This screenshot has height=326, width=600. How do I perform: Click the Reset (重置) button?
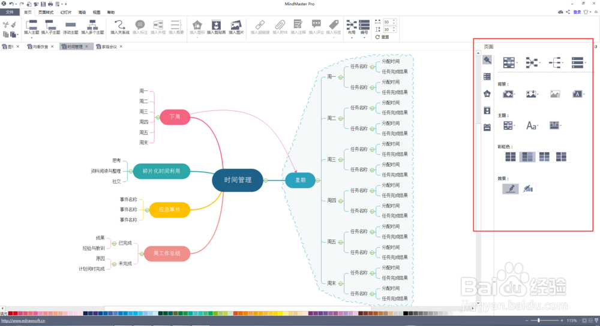(x=382, y=37)
